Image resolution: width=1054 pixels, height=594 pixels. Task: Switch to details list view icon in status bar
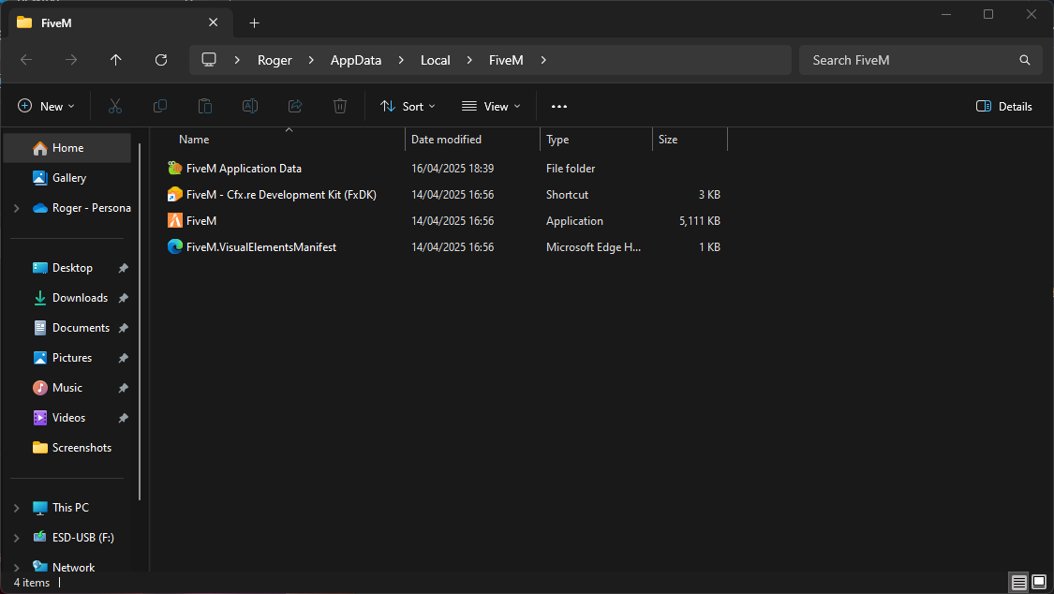tap(1019, 582)
